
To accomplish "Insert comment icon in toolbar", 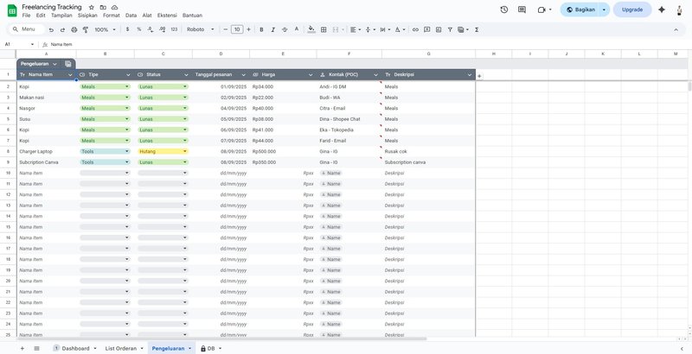I will (426, 29).
